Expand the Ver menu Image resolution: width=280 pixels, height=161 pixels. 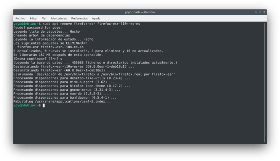[44, 18]
